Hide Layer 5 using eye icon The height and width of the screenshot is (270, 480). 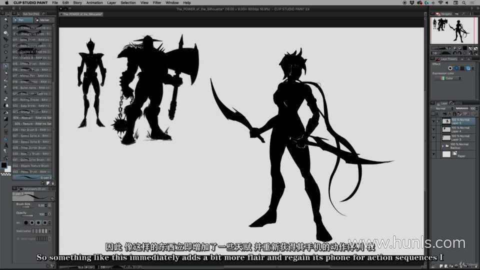[433, 121]
